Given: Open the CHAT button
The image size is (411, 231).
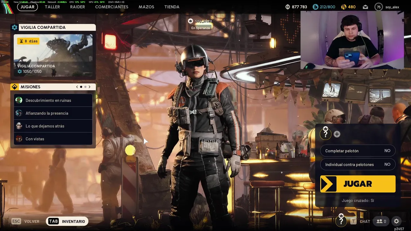Looking at the screenshot, I should [x=361, y=221].
